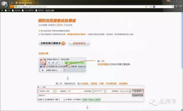Click the Liebao leopard logo menu button
Image resolution: width=183 pixels, height=111 pixels.
4,4
